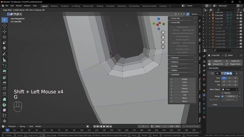Switch to the Modeling workspace tab

point(54,6)
